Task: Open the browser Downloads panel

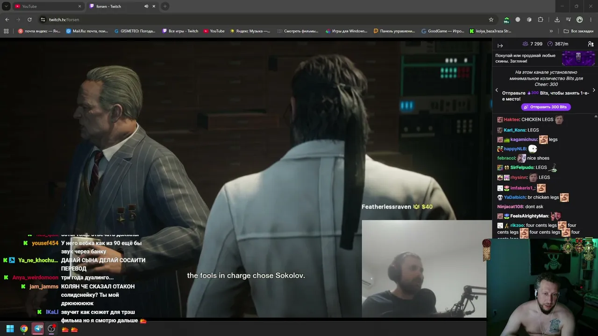Action: [x=557, y=20]
